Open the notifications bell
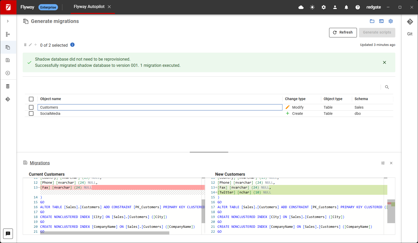The image size is (418, 243). coord(346,7)
